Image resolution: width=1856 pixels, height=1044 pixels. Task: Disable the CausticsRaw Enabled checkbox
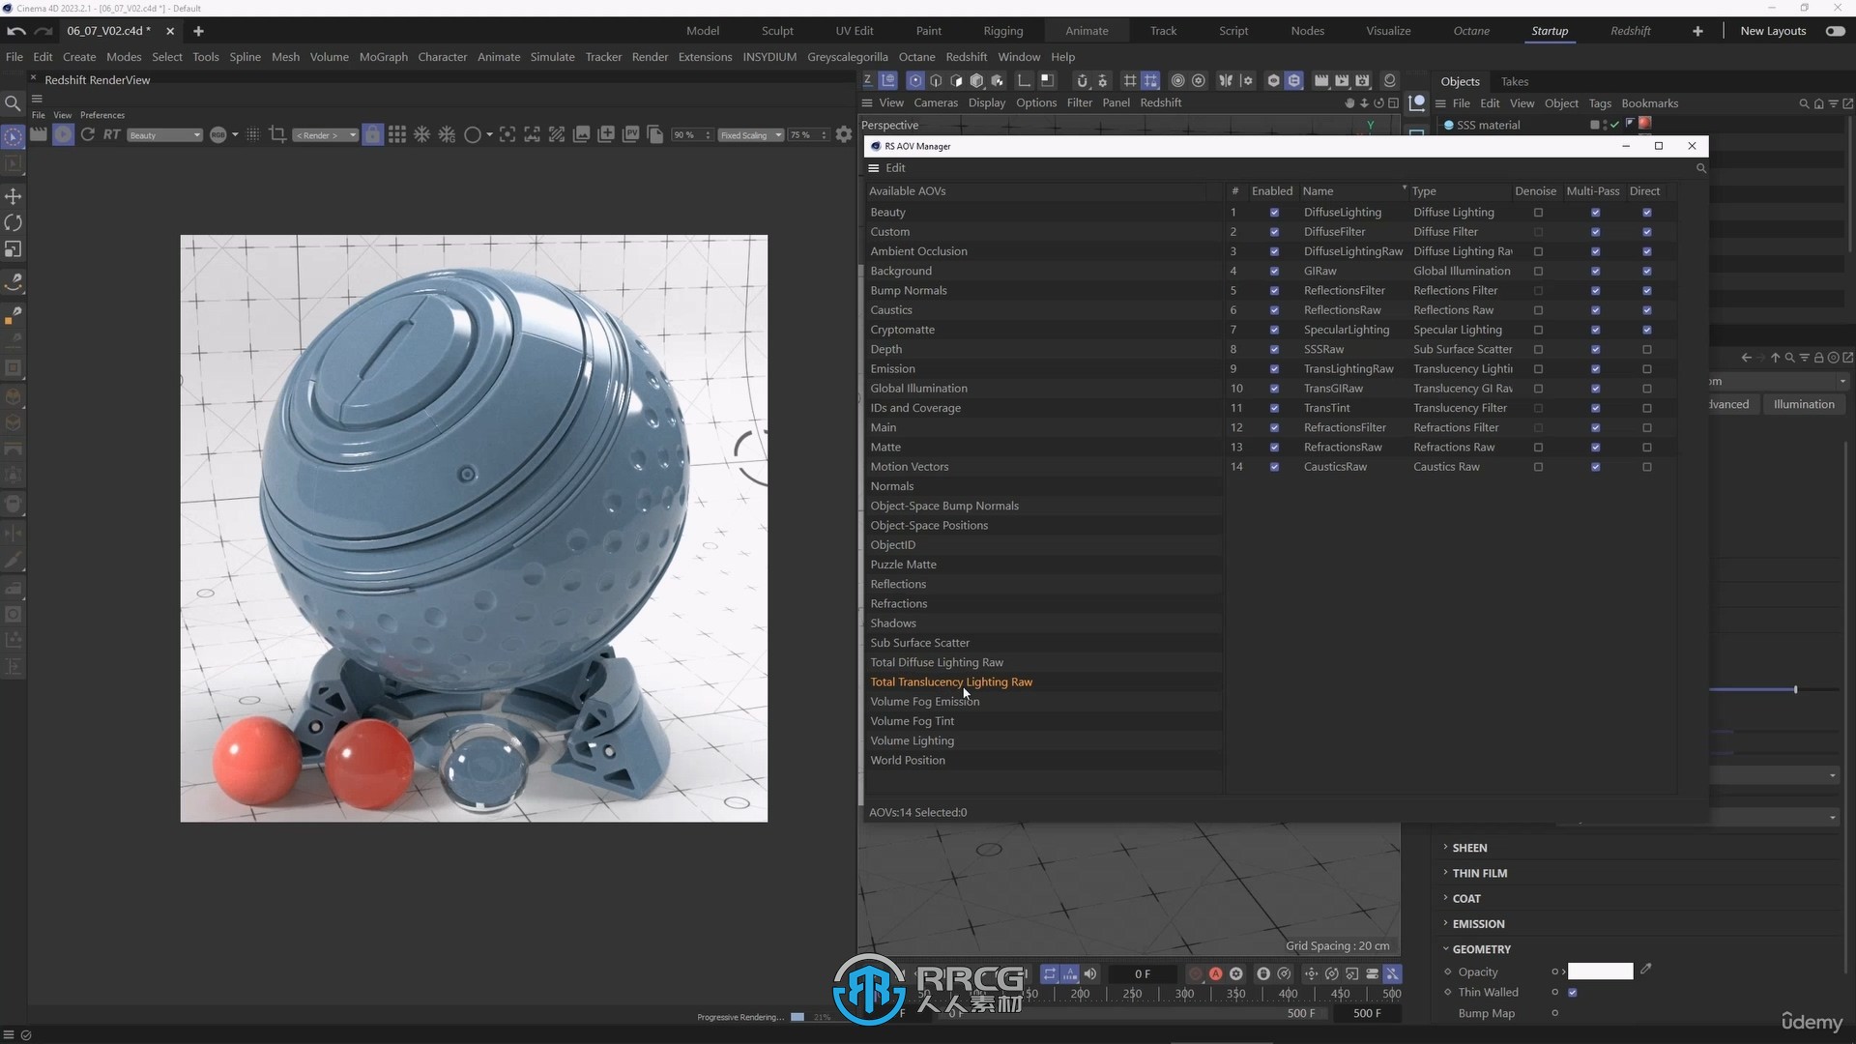(1274, 467)
